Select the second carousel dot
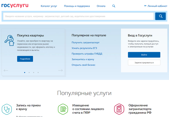 pyautogui.click(x=29, y=72)
